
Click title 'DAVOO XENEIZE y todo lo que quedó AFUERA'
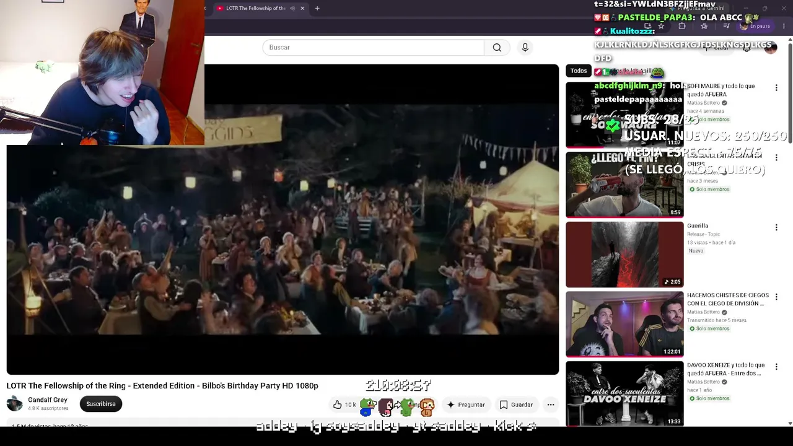726,369
